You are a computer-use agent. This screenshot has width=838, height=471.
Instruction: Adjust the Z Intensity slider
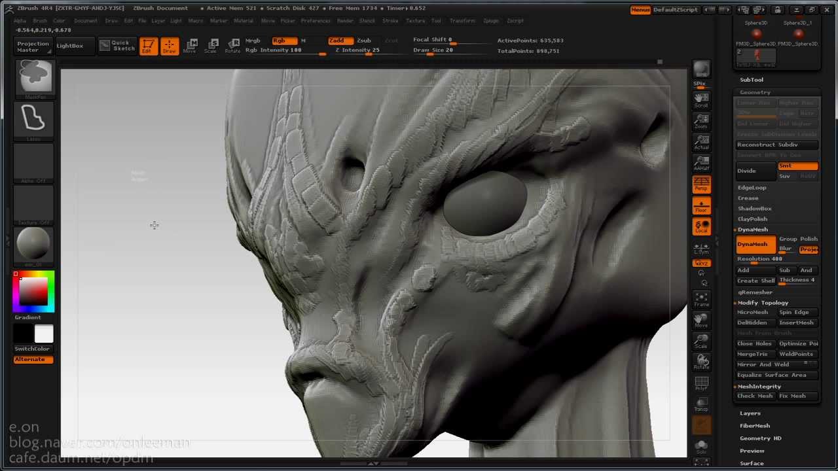pyautogui.click(x=367, y=50)
